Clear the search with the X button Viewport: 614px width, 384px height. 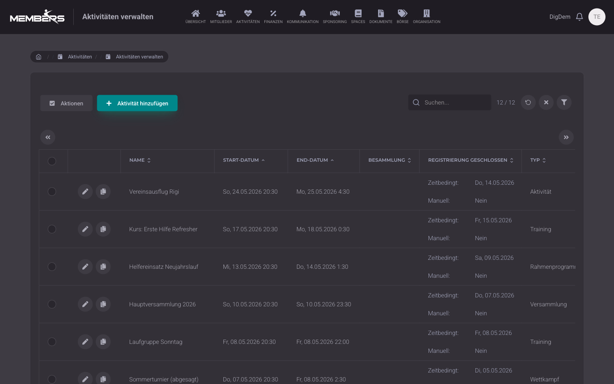546,102
